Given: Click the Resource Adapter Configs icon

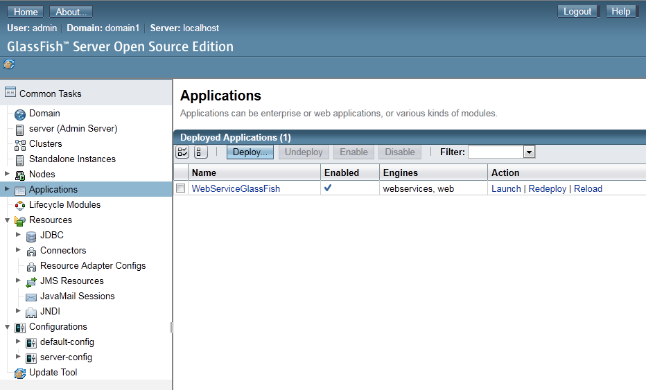Looking at the screenshot, I should coord(31,267).
